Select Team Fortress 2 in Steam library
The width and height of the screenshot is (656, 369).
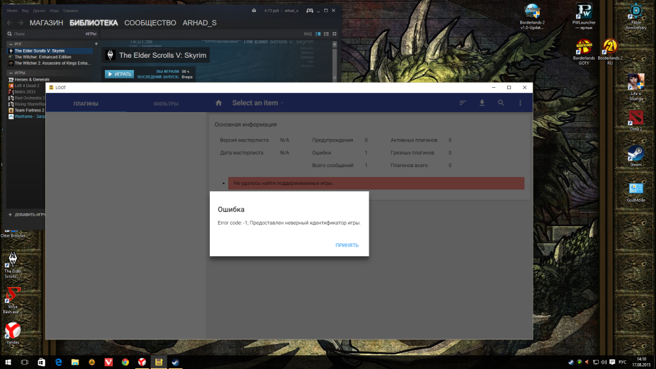(27, 110)
